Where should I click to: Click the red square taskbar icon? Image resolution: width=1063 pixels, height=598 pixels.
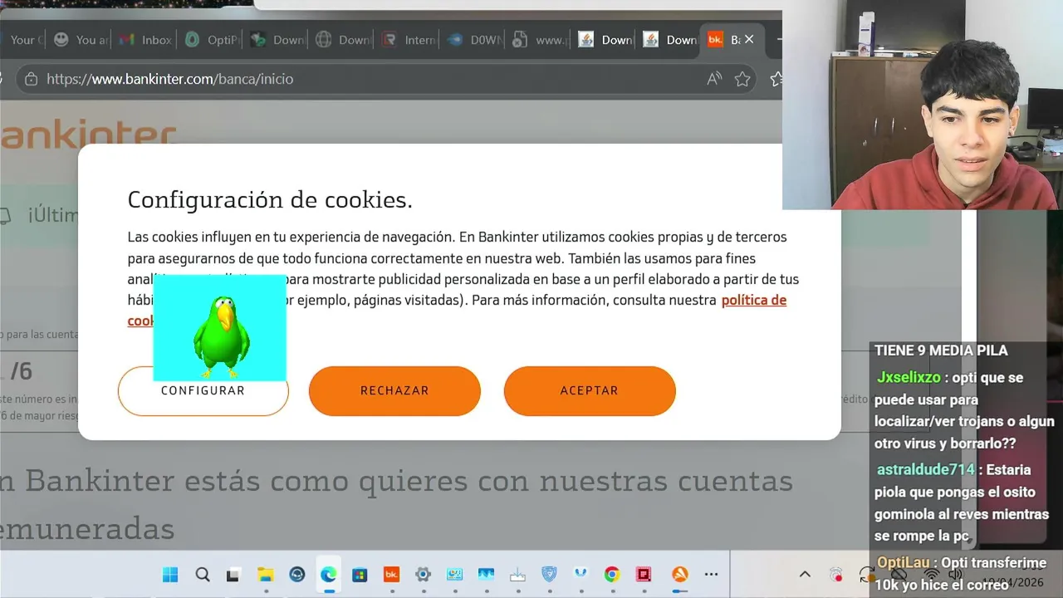point(644,574)
